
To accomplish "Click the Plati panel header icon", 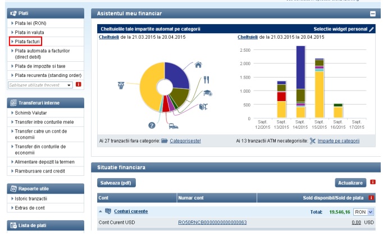I will point(13,13).
